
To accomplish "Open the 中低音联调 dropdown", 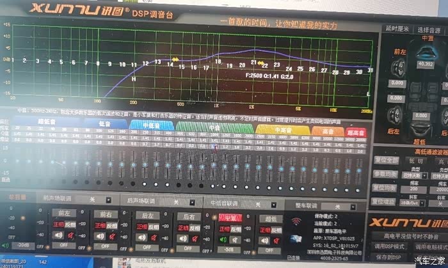I will point(274,205).
